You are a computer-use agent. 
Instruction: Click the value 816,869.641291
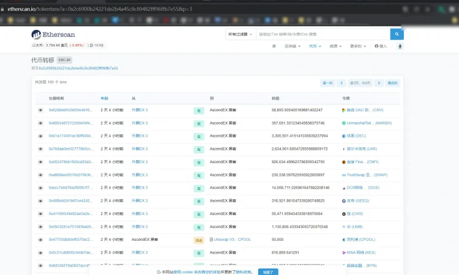(x=285, y=252)
